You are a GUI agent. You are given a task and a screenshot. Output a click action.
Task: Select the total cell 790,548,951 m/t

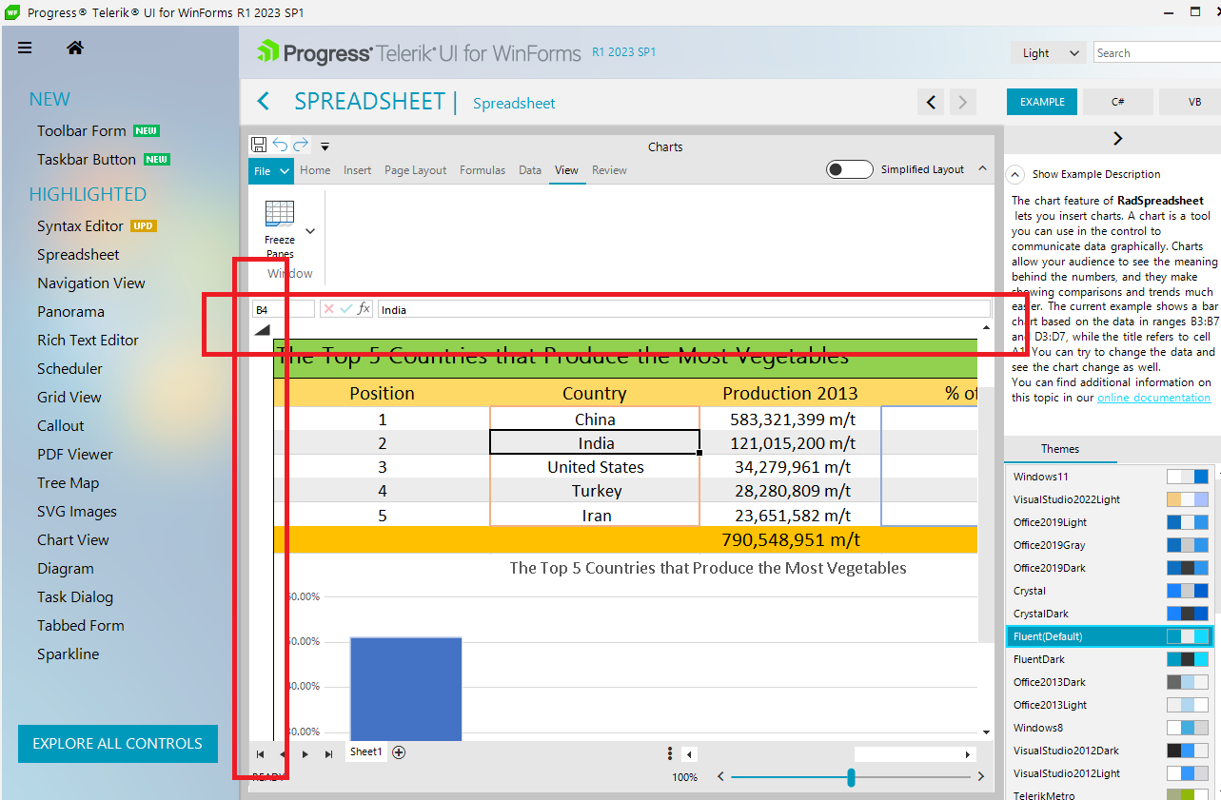(791, 540)
